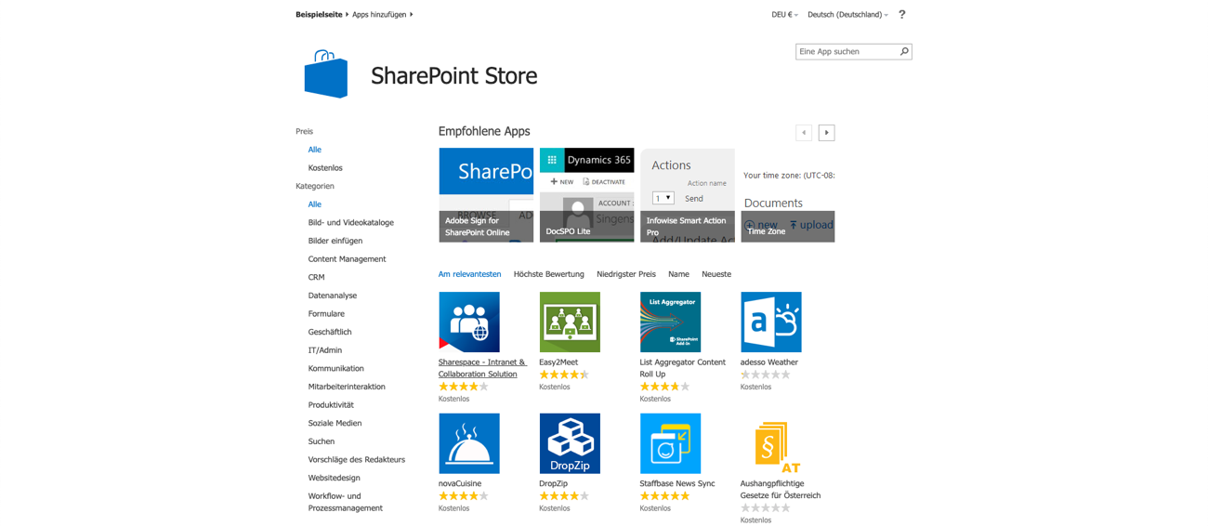Filter by Websitedesign category
This screenshot has width=1208, height=526.
[x=334, y=478]
